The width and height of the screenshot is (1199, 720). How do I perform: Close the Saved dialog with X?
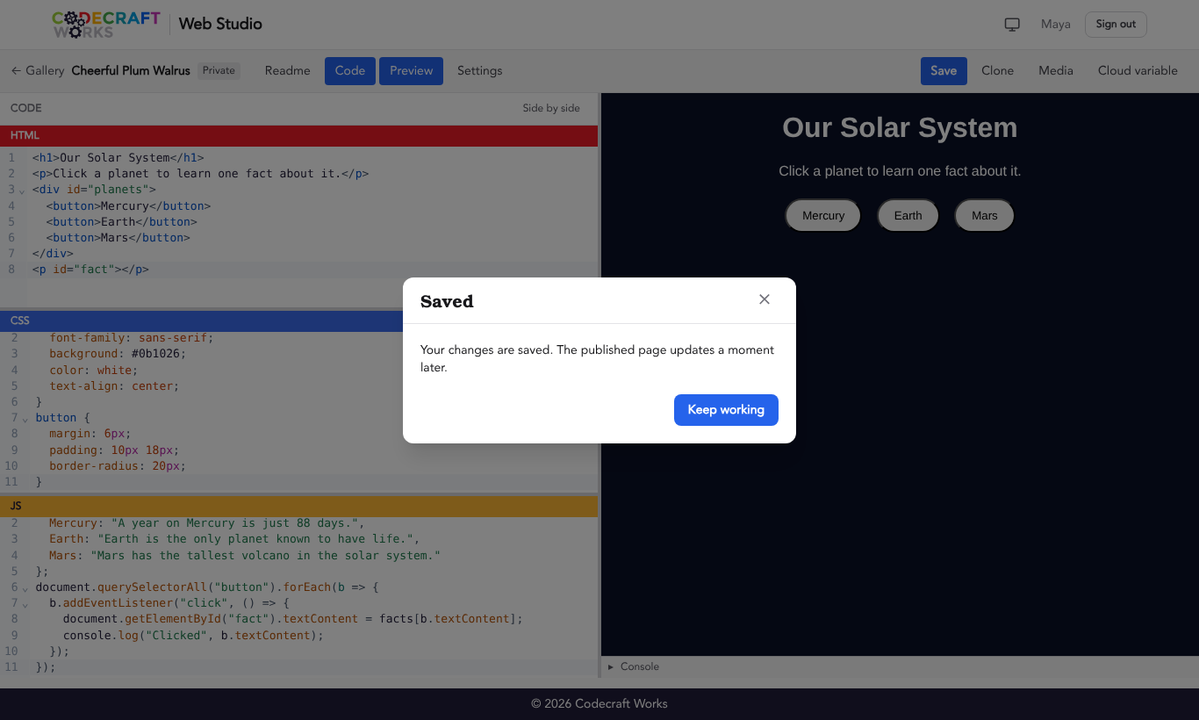765,299
